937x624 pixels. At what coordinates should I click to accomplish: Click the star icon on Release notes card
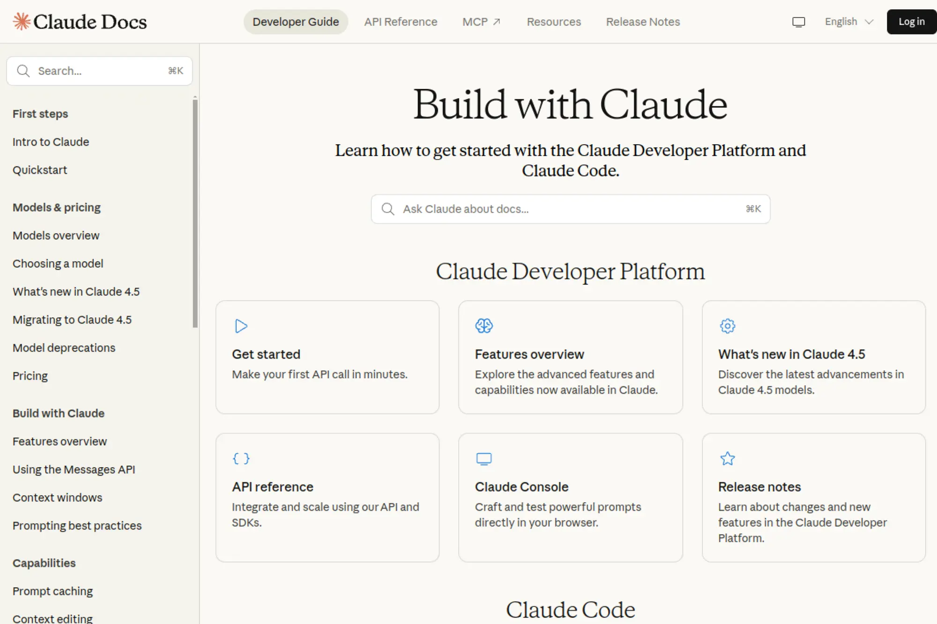point(727,459)
